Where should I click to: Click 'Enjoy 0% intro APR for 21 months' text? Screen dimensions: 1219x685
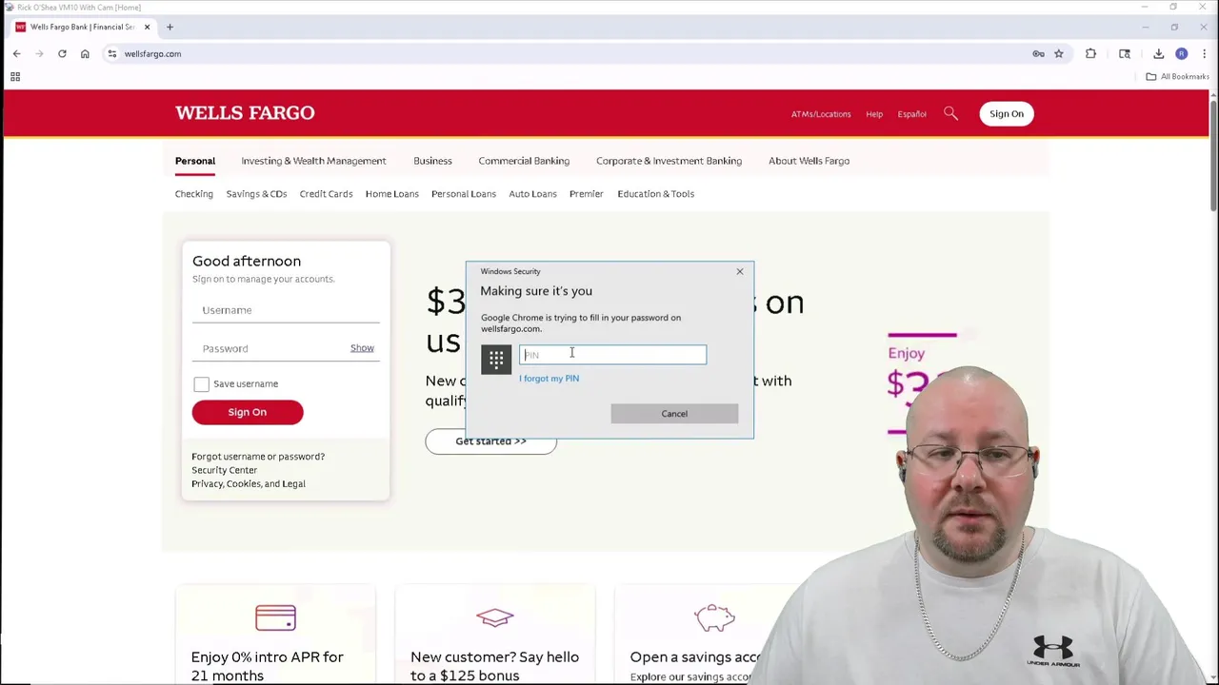click(x=268, y=666)
